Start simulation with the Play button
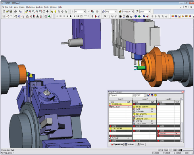This screenshot has height=155, width=194. [71, 16]
